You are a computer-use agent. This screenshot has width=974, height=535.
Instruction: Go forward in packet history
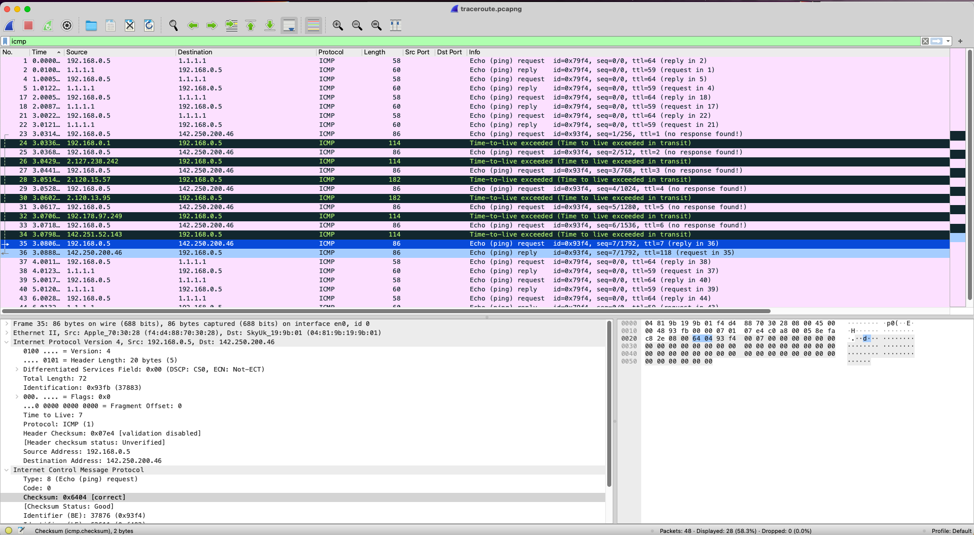pos(212,25)
